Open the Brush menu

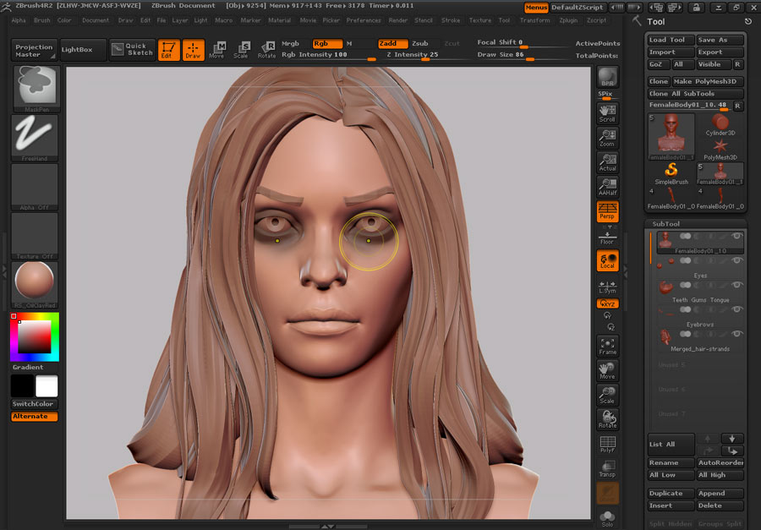click(41, 20)
